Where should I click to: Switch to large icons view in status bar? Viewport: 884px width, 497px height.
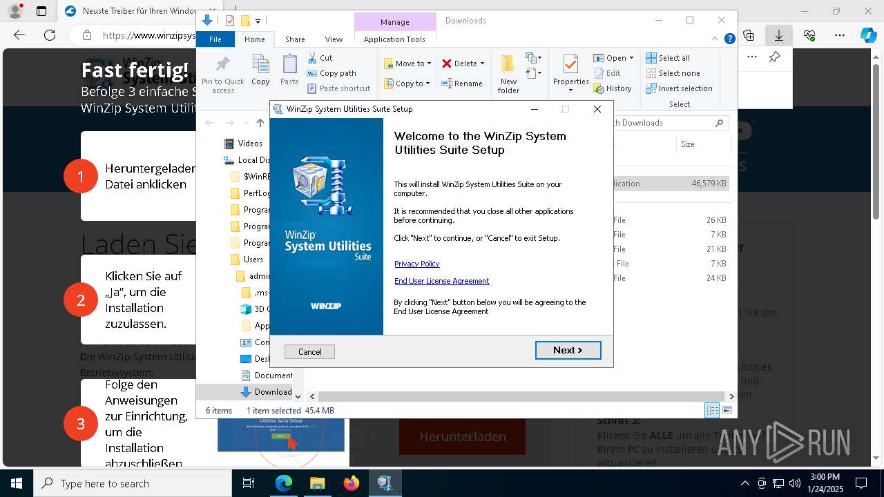(727, 411)
